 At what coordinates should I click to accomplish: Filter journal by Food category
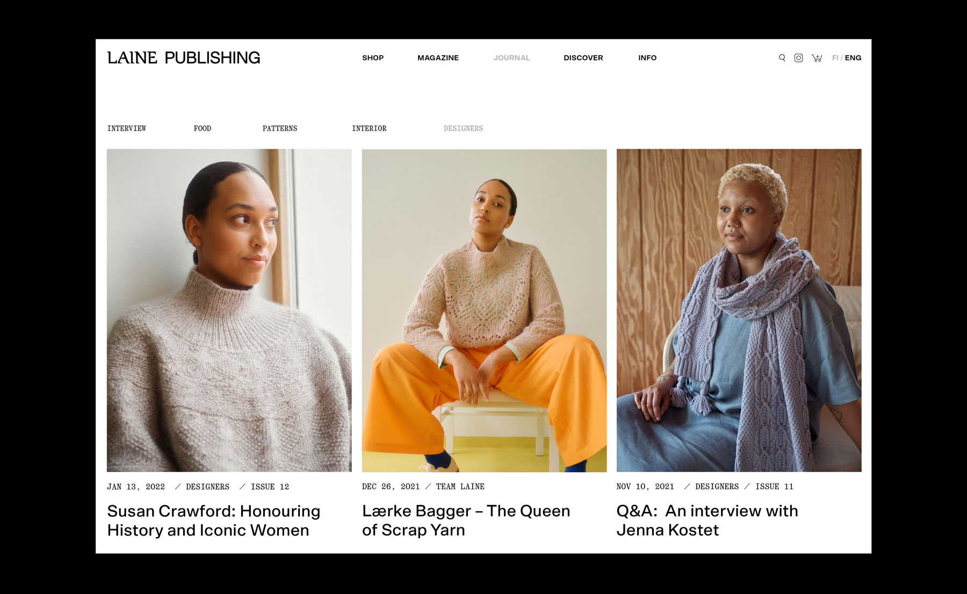tap(203, 128)
